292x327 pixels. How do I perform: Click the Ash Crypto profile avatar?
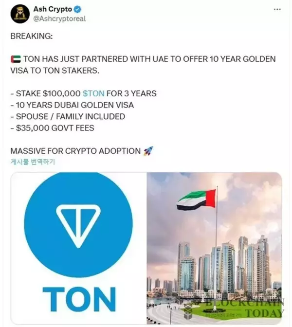[19, 14]
